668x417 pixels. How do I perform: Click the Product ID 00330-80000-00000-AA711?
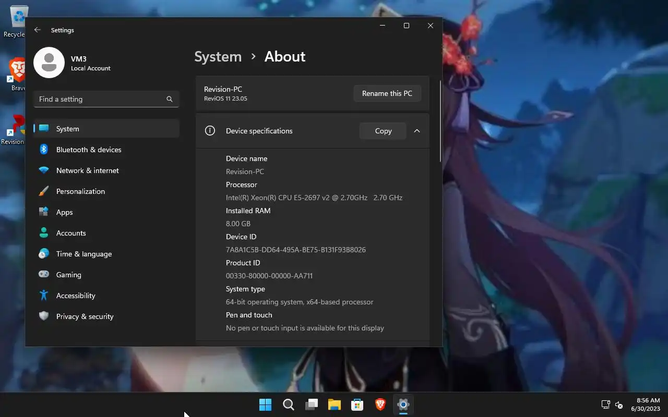[x=269, y=276]
